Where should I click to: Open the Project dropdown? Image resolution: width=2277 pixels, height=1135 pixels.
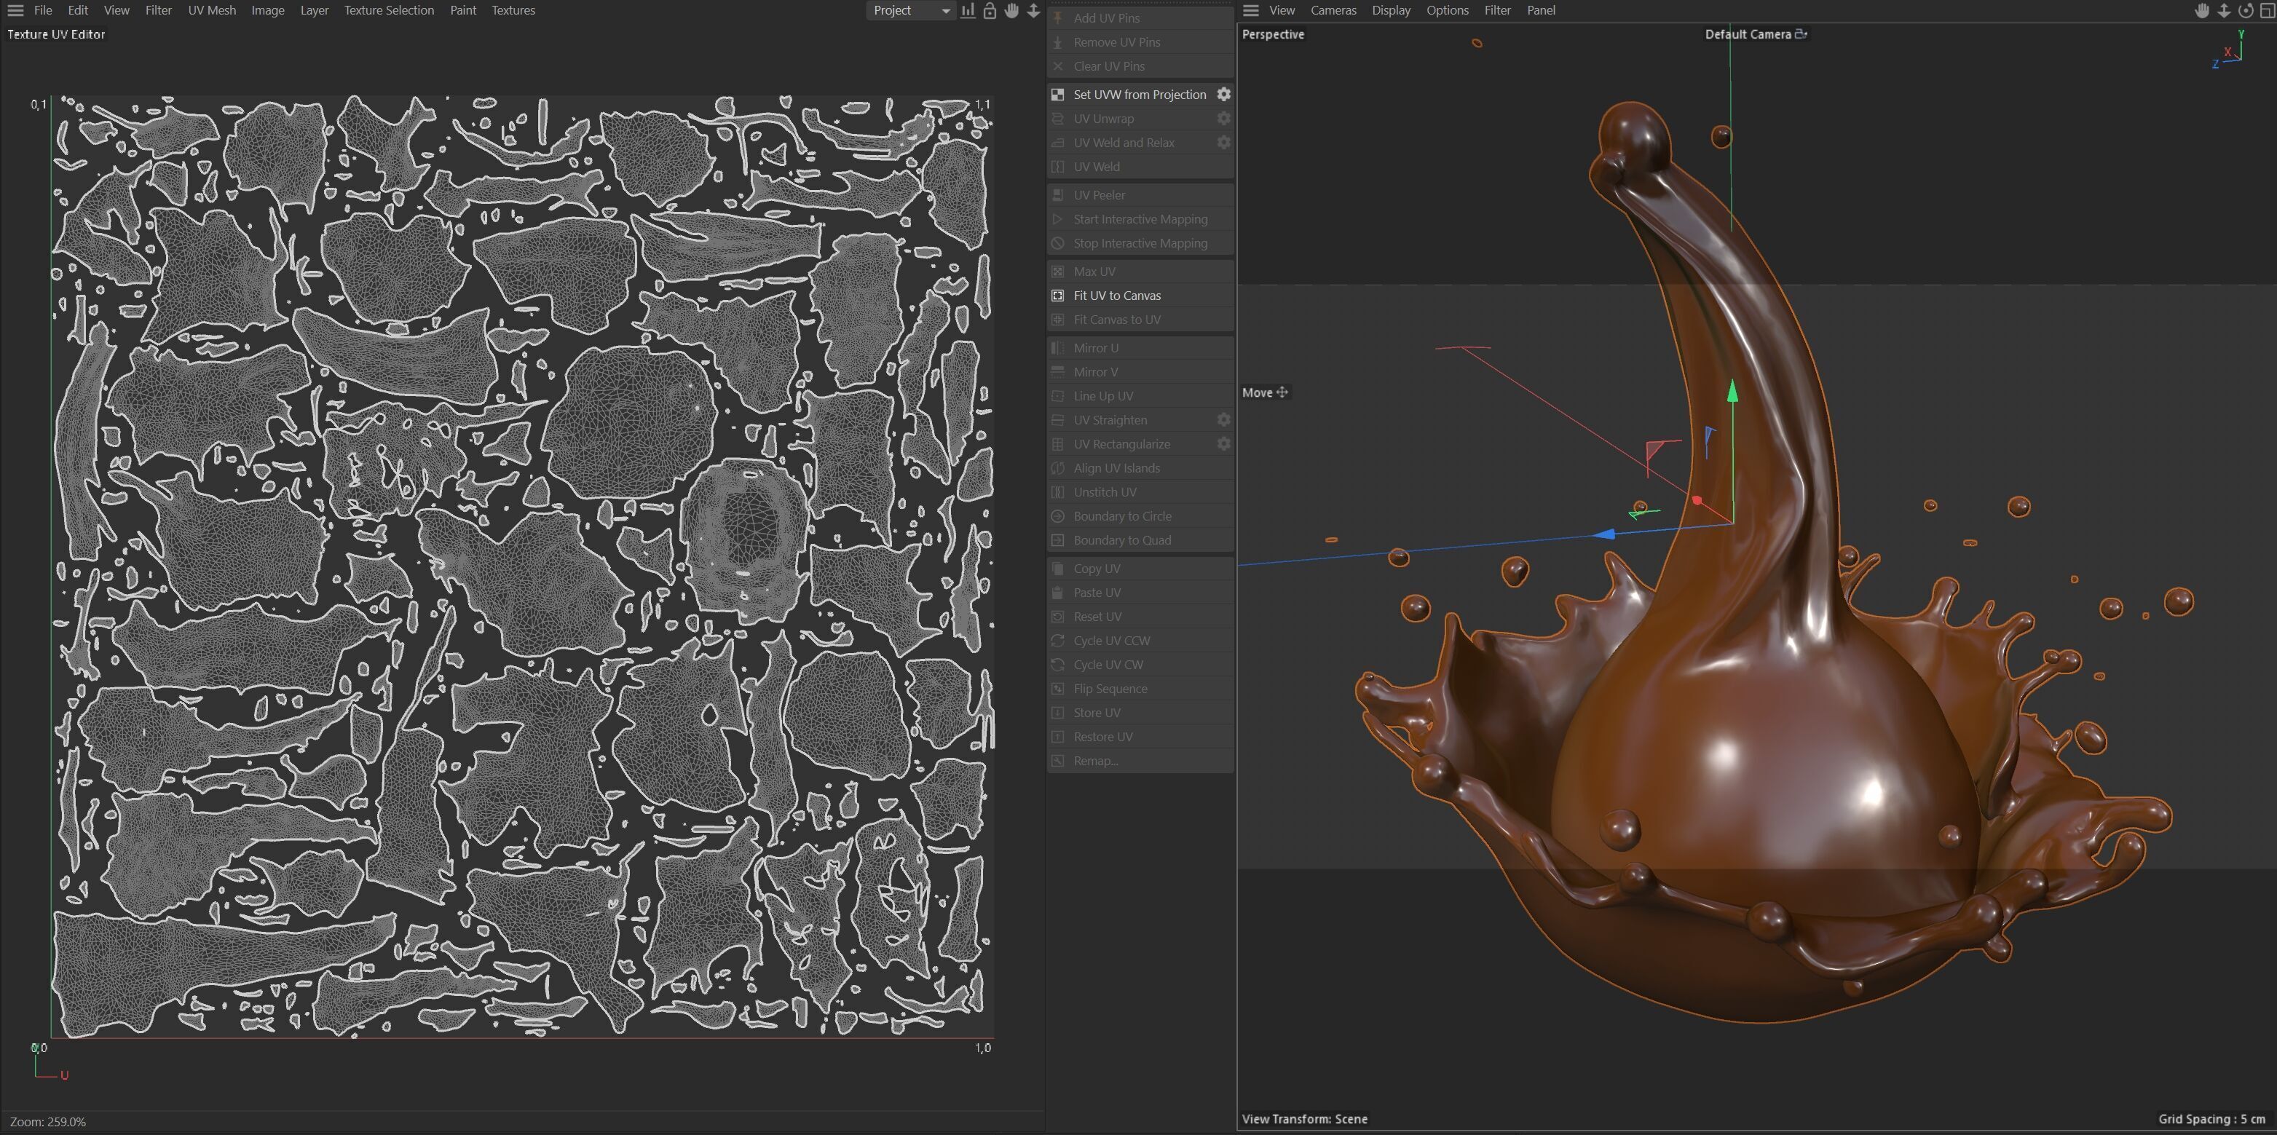[x=910, y=11]
